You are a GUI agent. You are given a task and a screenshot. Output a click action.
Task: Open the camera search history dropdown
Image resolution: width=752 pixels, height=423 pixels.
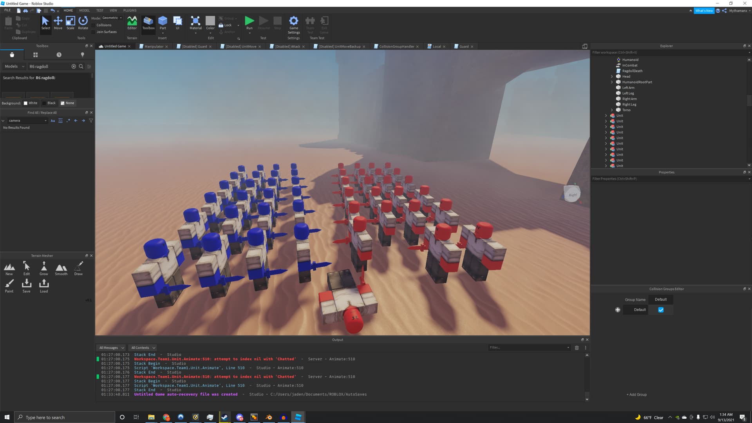[x=46, y=121]
